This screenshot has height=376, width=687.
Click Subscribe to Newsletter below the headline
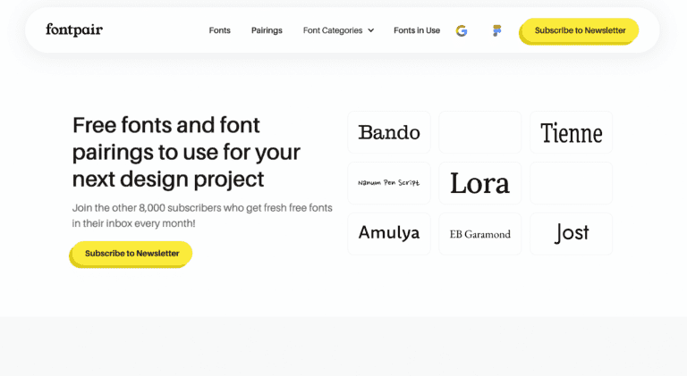coord(131,254)
